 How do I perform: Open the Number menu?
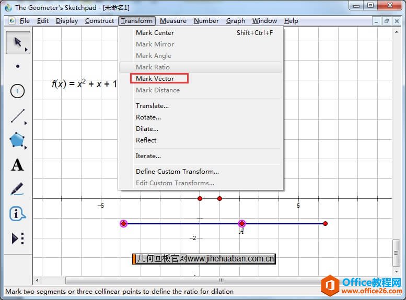click(206, 21)
